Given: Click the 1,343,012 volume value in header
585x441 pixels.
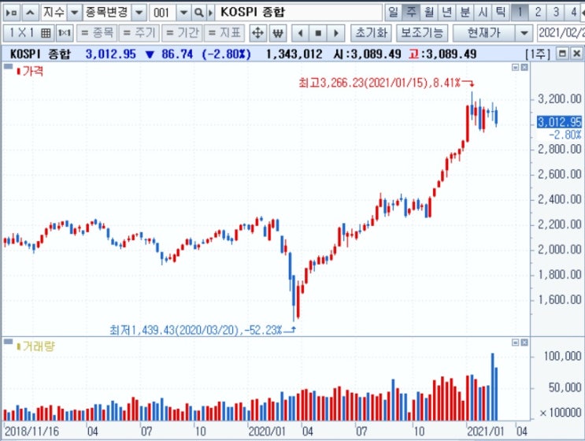Looking at the screenshot, I should click(294, 54).
